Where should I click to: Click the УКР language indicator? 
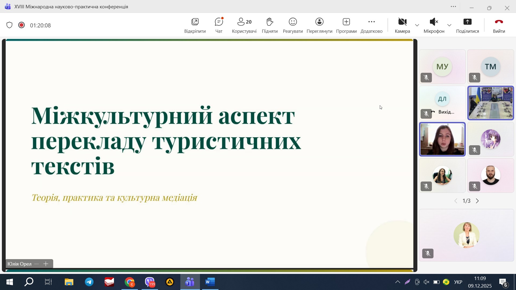point(458,282)
